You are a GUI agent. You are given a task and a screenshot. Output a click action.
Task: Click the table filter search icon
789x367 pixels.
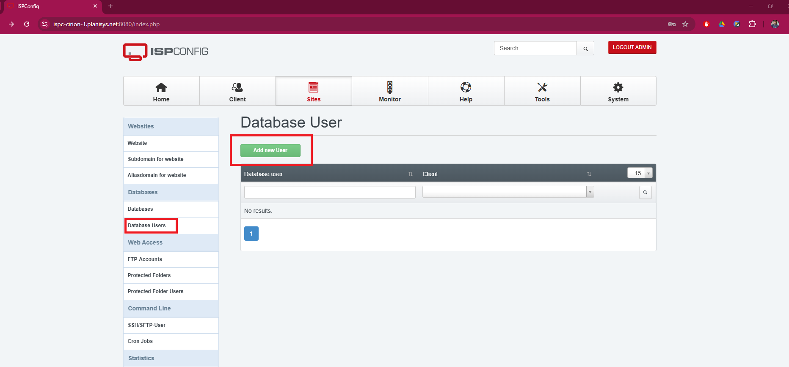pyautogui.click(x=645, y=193)
